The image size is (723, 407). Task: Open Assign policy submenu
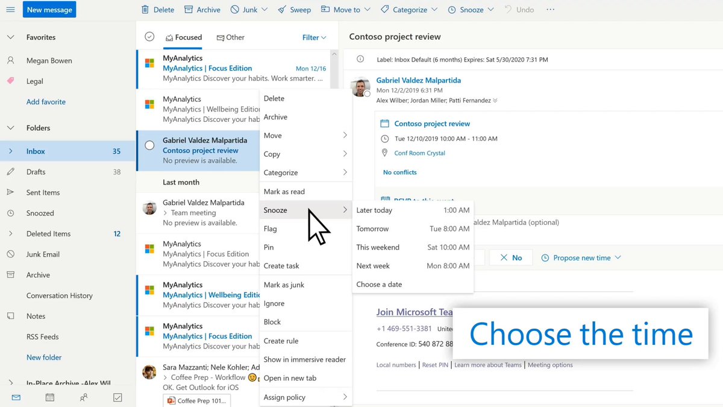305,397
